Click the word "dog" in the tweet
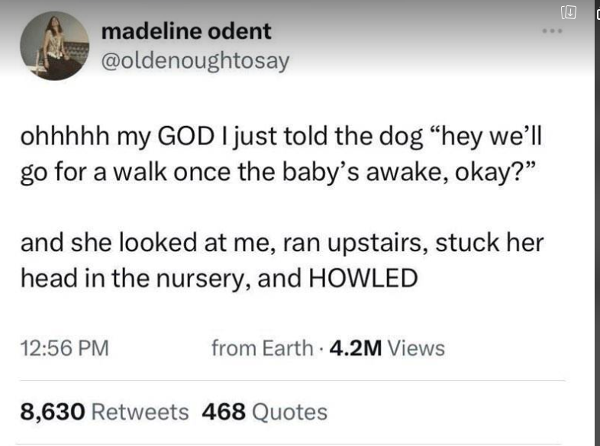This screenshot has width=600, height=446. [408, 139]
